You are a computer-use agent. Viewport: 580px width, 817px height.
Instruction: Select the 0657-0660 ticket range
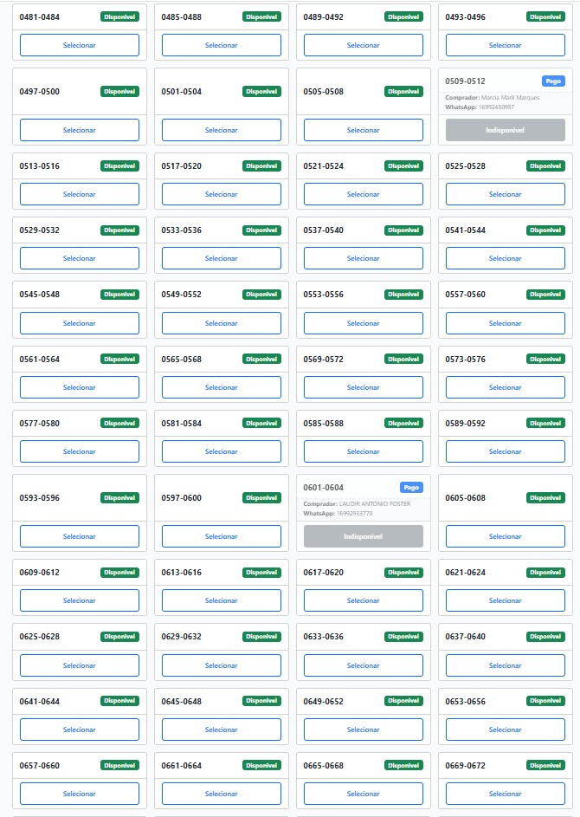point(80,794)
